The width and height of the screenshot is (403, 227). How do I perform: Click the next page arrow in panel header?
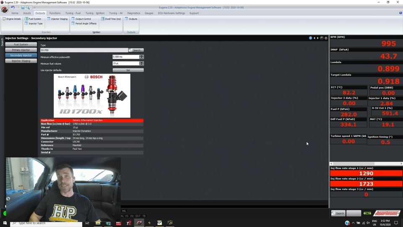318,38
